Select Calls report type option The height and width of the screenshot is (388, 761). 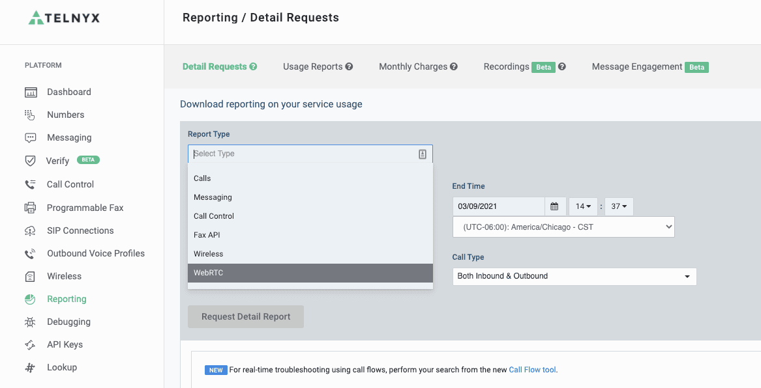click(x=310, y=178)
